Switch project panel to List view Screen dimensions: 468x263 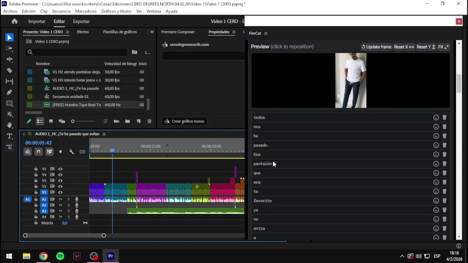(40, 121)
